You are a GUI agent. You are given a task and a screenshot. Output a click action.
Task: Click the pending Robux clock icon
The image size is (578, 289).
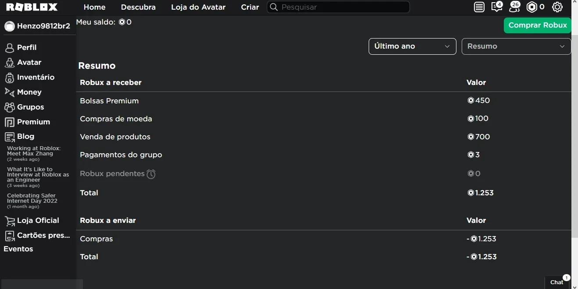(x=151, y=174)
